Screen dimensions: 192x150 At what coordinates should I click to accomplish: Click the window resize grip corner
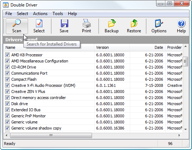pos(187,145)
